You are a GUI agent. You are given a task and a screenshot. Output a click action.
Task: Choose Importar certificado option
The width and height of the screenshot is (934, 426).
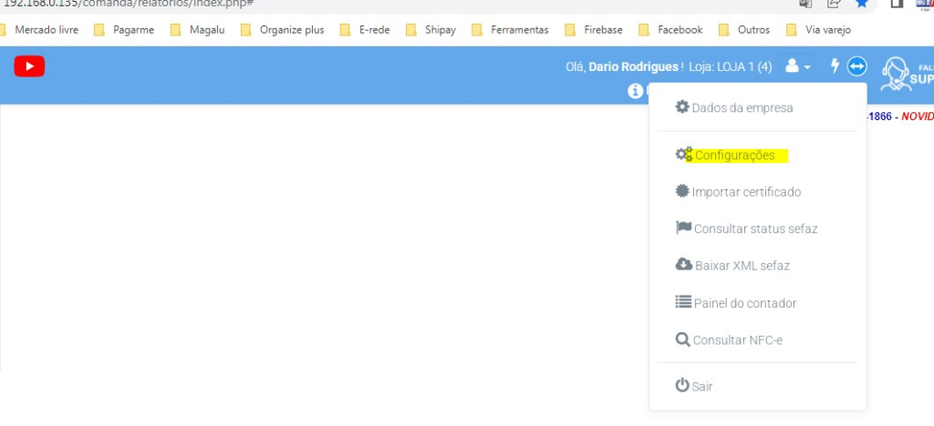(745, 192)
